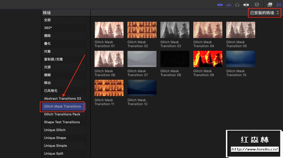Choose the 移动 category
This screenshot has width=283, height=158.
(64, 83)
